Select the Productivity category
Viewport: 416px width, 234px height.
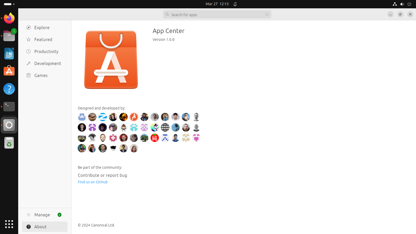[45, 51]
